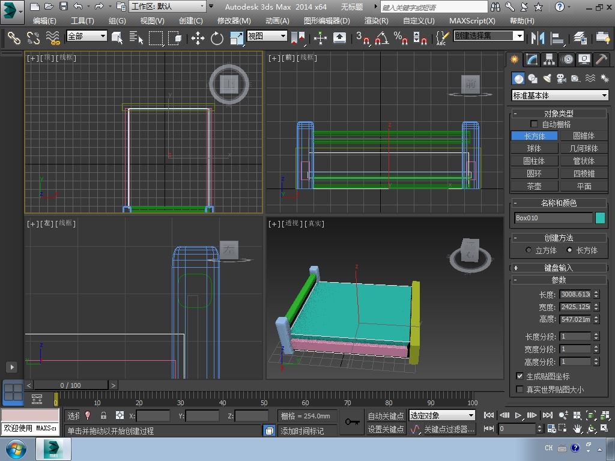Open the 全部 selection filter dropdown

pyautogui.click(x=86, y=36)
